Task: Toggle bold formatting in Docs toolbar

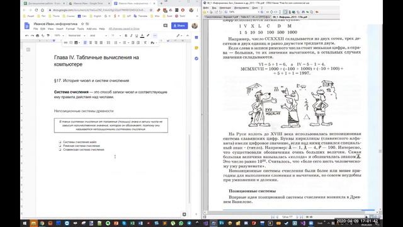Action: click(x=126, y=35)
